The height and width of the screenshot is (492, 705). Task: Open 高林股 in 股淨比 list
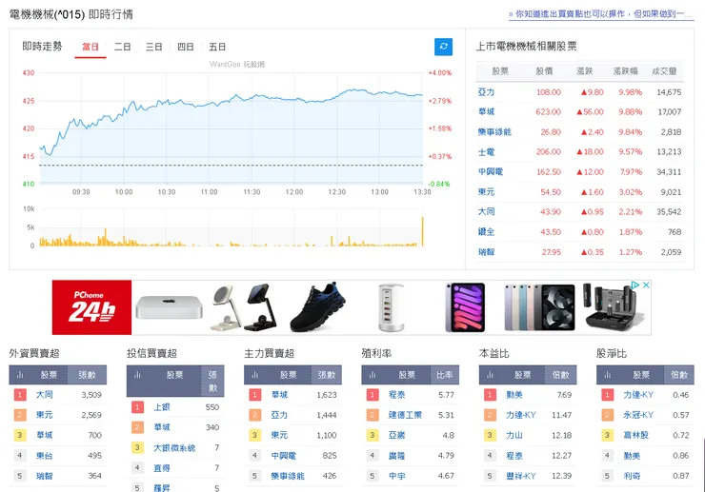tap(635, 435)
